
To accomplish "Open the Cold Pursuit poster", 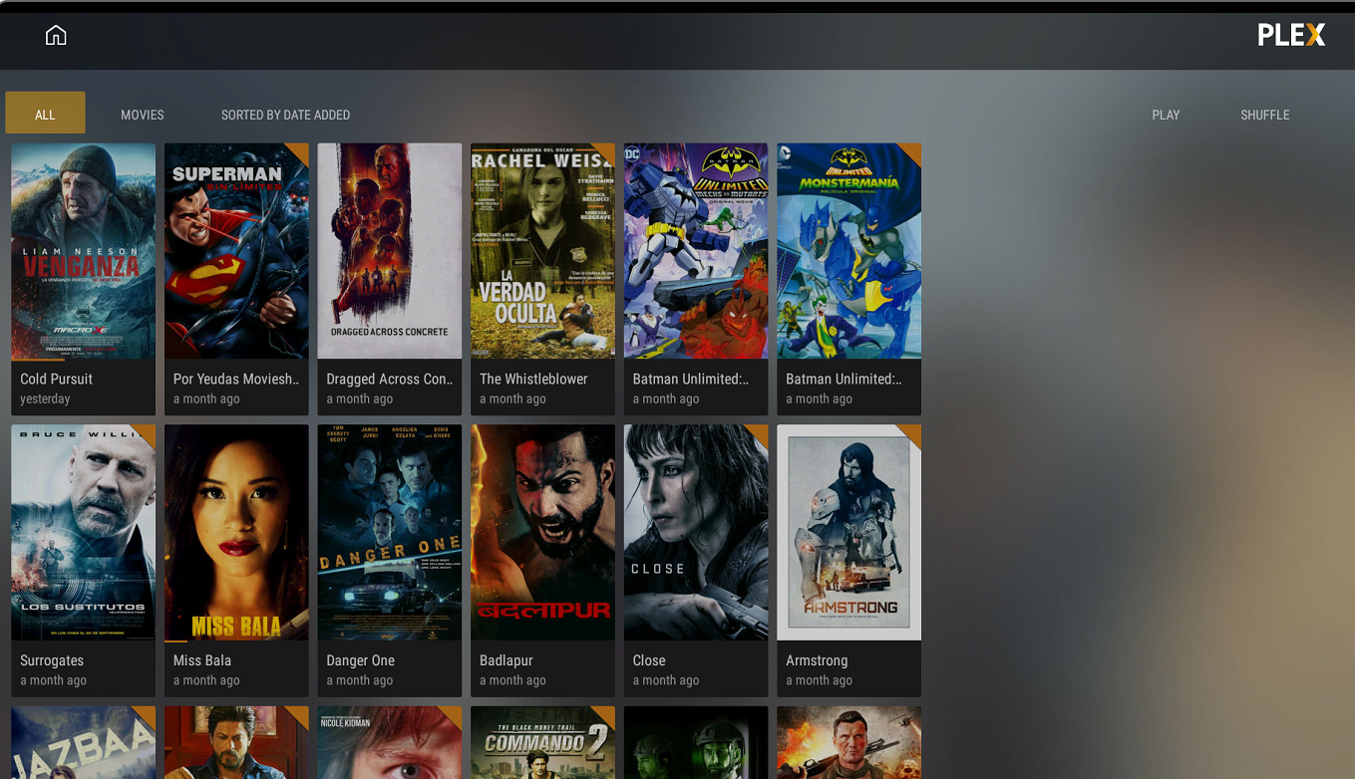I will coord(83,251).
